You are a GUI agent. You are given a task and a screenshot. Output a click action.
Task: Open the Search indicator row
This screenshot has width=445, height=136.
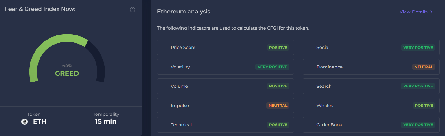tap(371, 86)
